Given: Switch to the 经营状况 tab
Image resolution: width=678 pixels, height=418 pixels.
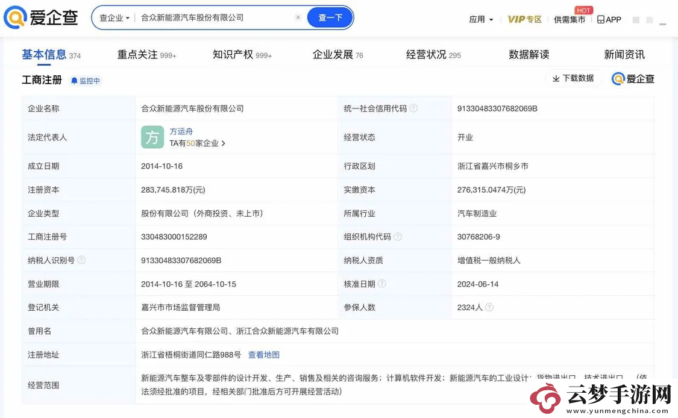Looking at the screenshot, I should point(433,55).
